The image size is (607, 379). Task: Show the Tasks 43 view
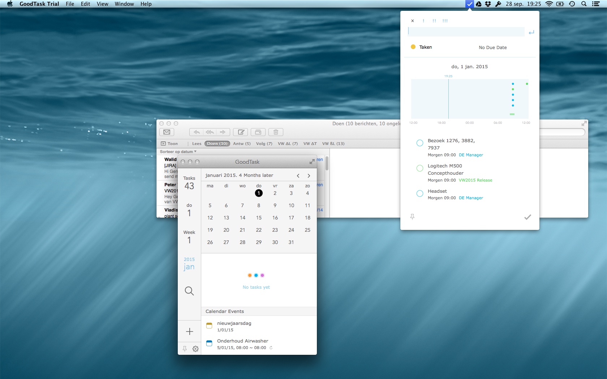189,183
